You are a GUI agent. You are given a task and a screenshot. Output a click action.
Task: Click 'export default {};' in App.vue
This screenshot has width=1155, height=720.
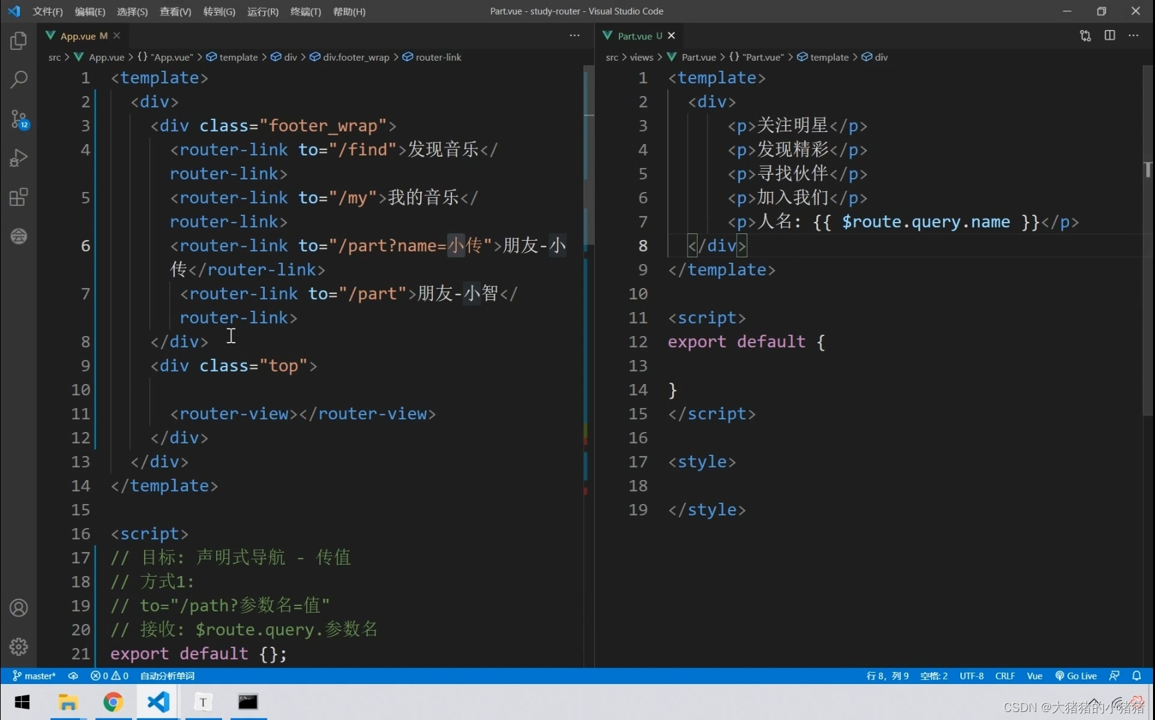click(x=199, y=654)
